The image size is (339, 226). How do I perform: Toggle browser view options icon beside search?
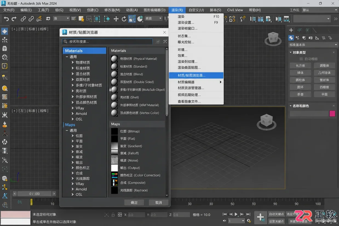(x=158, y=42)
